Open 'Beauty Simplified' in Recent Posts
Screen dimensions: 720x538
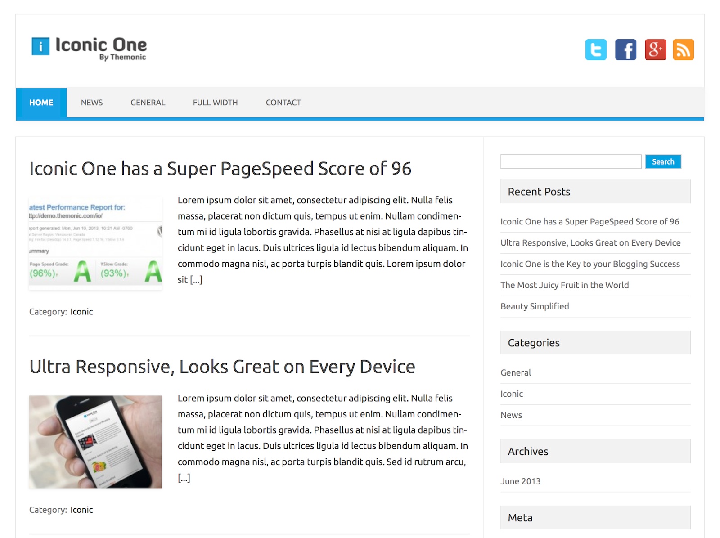[x=535, y=306]
